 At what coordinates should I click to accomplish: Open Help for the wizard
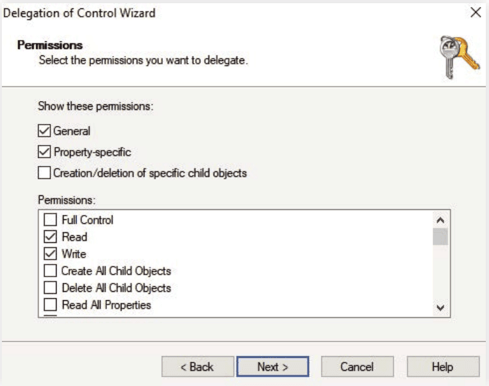(443, 367)
